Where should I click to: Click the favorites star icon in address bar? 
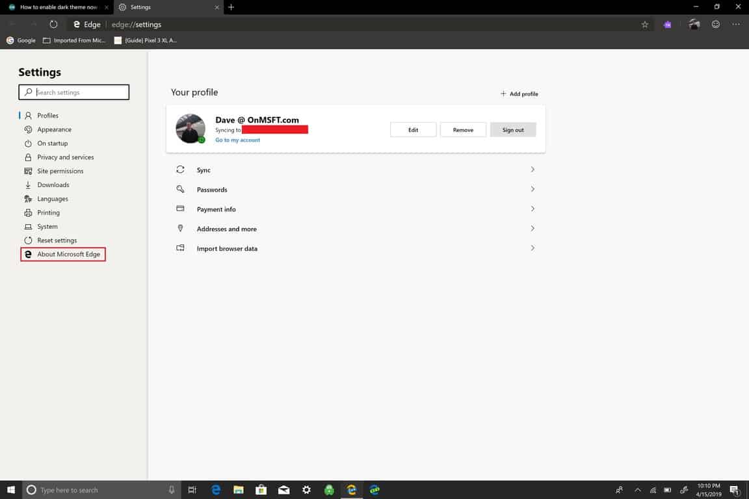coord(644,25)
